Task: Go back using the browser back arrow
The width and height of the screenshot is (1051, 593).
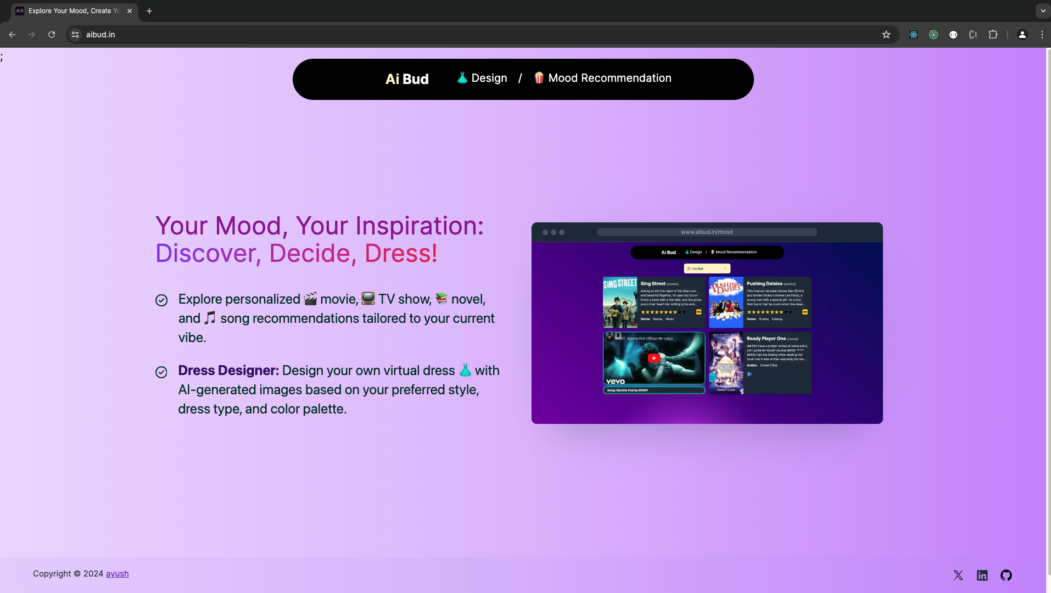Action: tap(12, 35)
